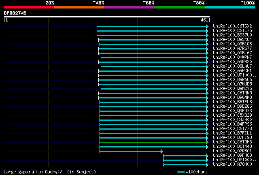Click the =100char scale bar legend
This screenshot has width=259, height=175.
pos(193,172)
